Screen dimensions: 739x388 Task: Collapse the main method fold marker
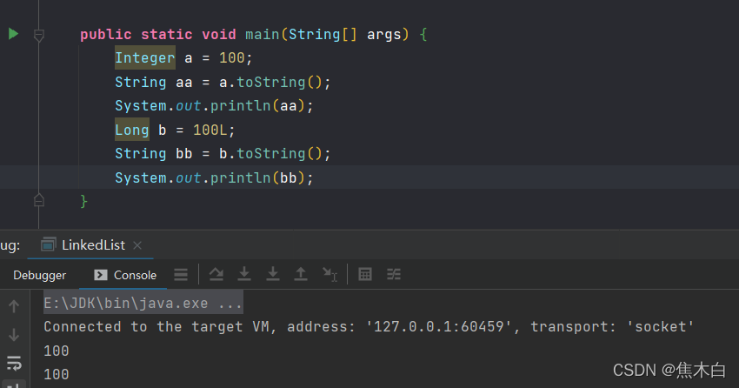point(38,36)
